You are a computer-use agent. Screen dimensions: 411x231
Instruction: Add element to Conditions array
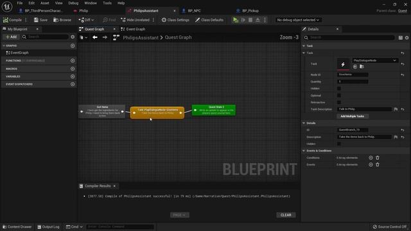click(x=371, y=158)
